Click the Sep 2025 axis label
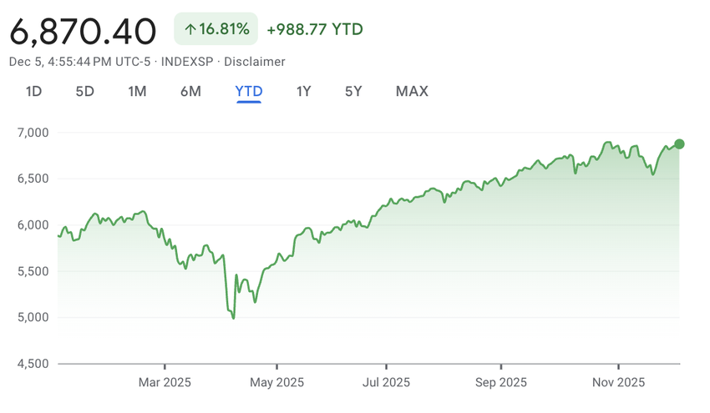 point(501,383)
